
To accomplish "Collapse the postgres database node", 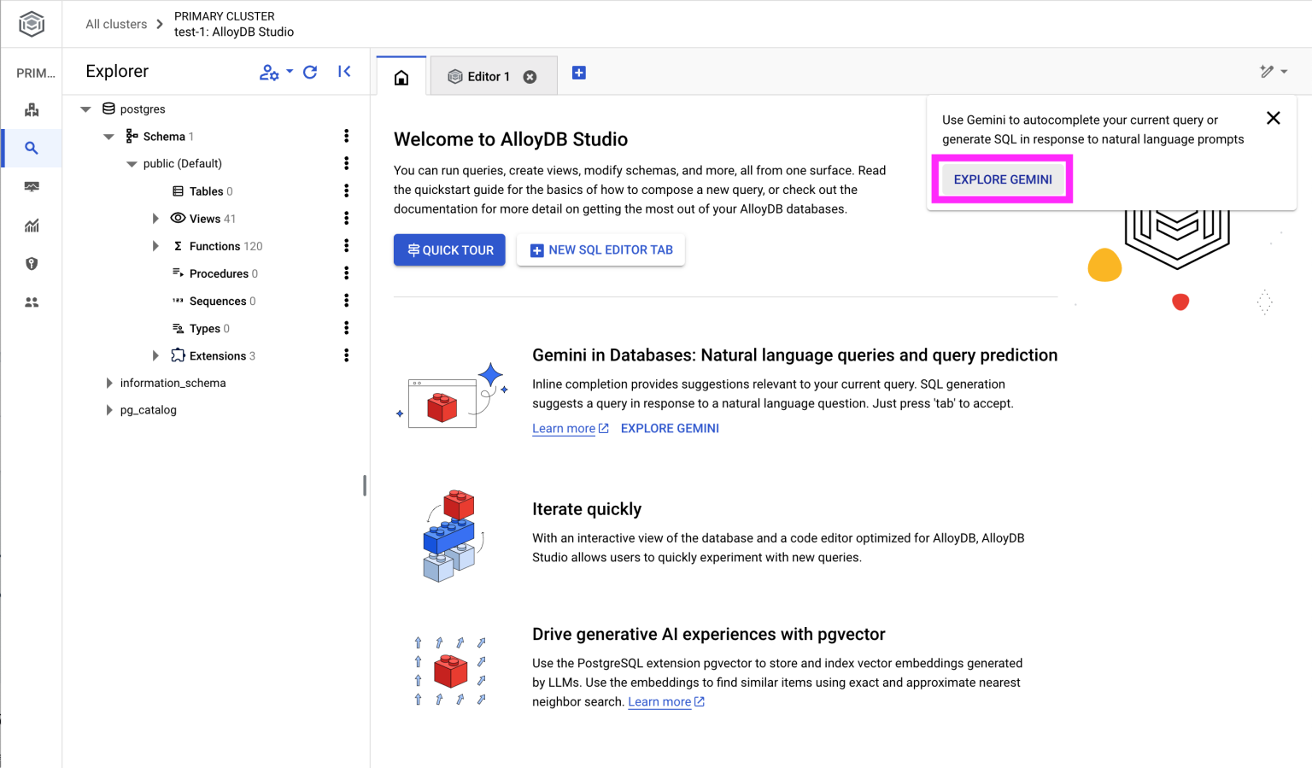I will 85,108.
